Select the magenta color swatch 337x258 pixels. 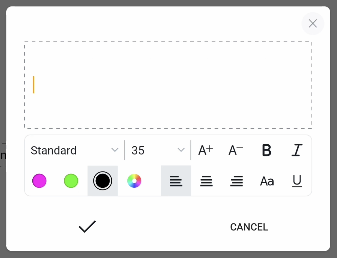coord(39,181)
